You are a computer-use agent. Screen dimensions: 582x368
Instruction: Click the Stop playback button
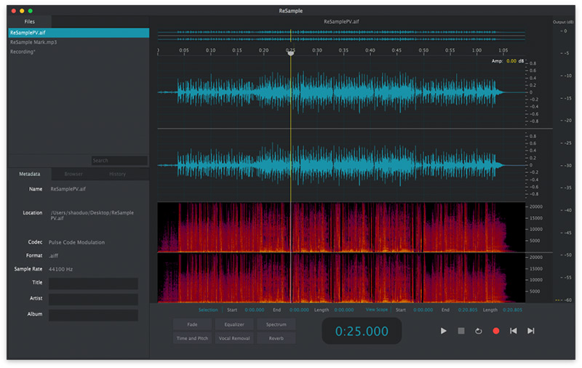(461, 331)
